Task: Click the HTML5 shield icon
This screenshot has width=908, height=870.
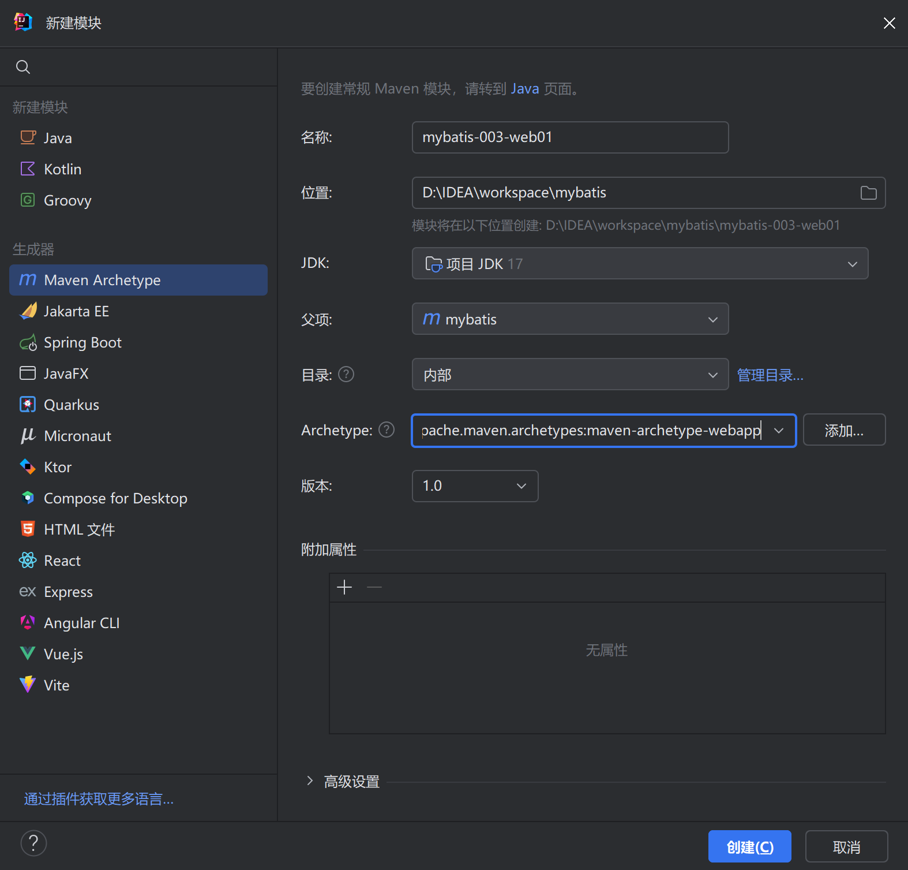Action: click(x=28, y=529)
